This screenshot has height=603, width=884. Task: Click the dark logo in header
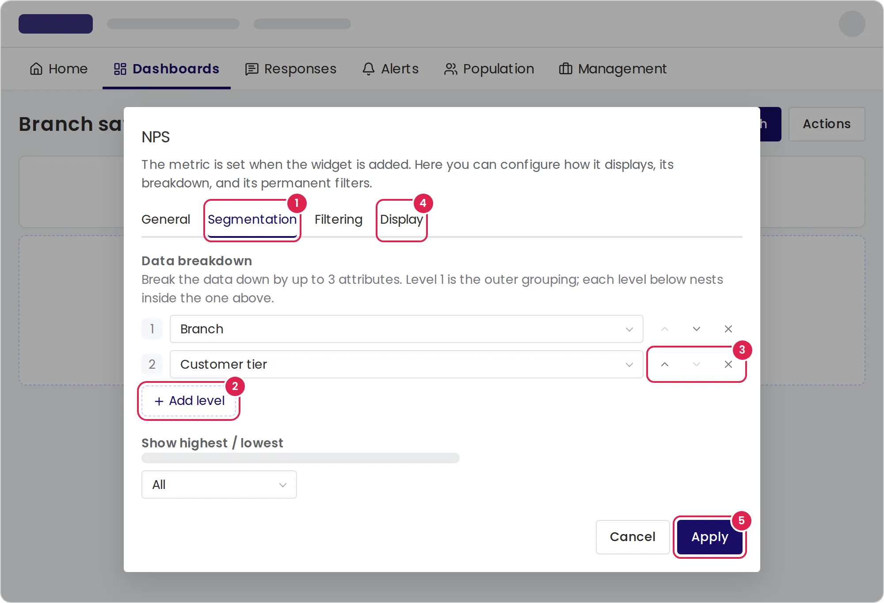pyautogui.click(x=56, y=24)
